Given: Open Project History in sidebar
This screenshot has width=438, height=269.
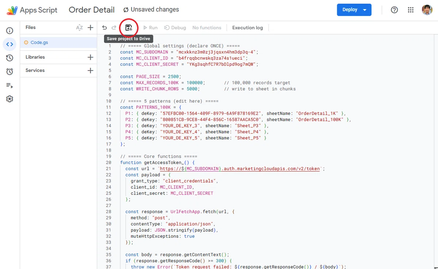Looking at the screenshot, I should click(10, 58).
